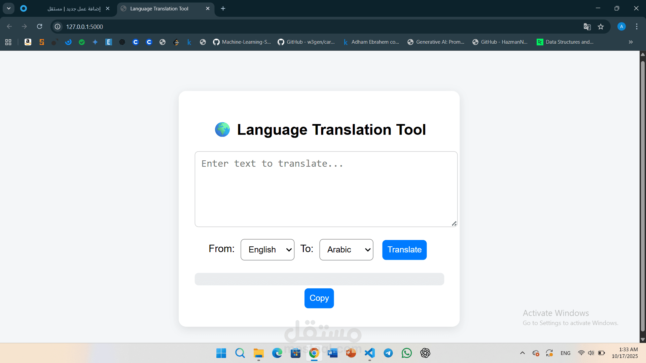Open the To language dropdown showing Arabic
This screenshot has height=363, width=646.
coord(346,250)
